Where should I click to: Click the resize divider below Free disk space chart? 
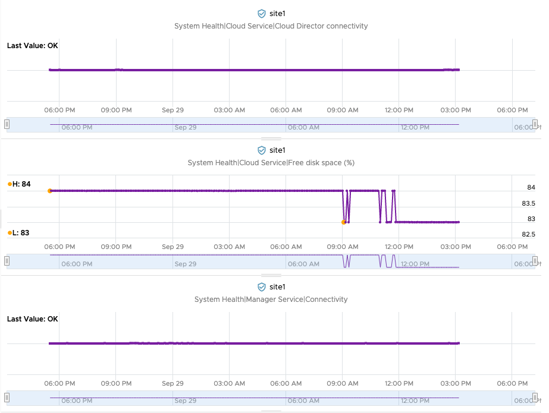pos(271,276)
